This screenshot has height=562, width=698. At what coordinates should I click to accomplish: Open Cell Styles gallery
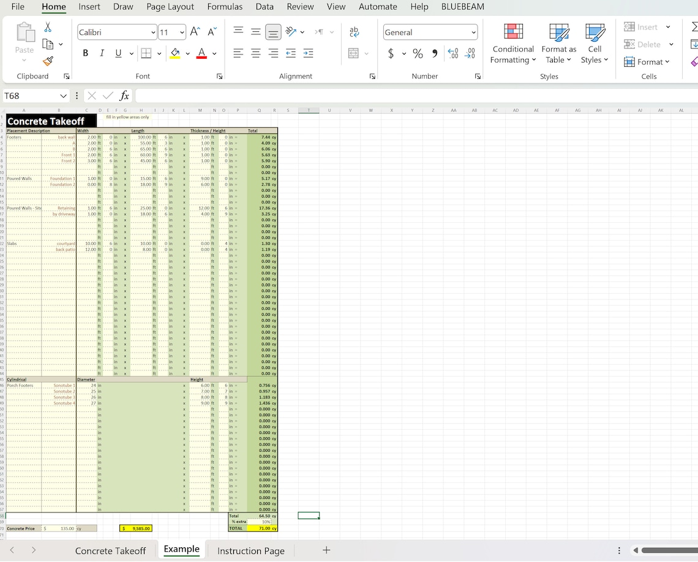[x=594, y=43]
